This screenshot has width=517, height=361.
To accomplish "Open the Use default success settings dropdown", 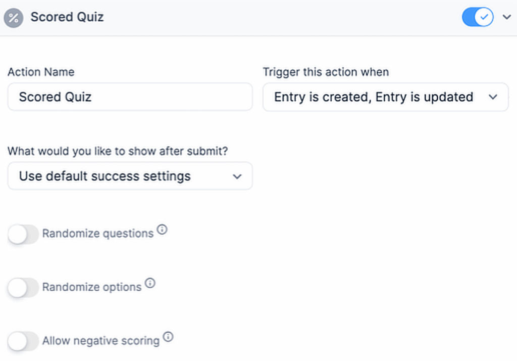I will pyautogui.click(x=130, y=176).
